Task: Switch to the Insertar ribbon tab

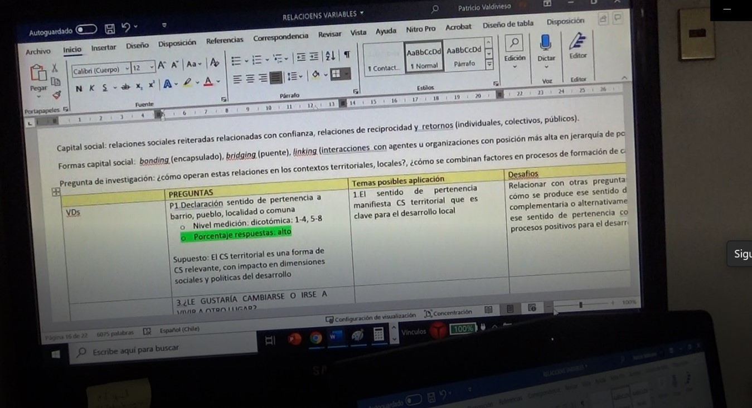Action: (103, 48)
